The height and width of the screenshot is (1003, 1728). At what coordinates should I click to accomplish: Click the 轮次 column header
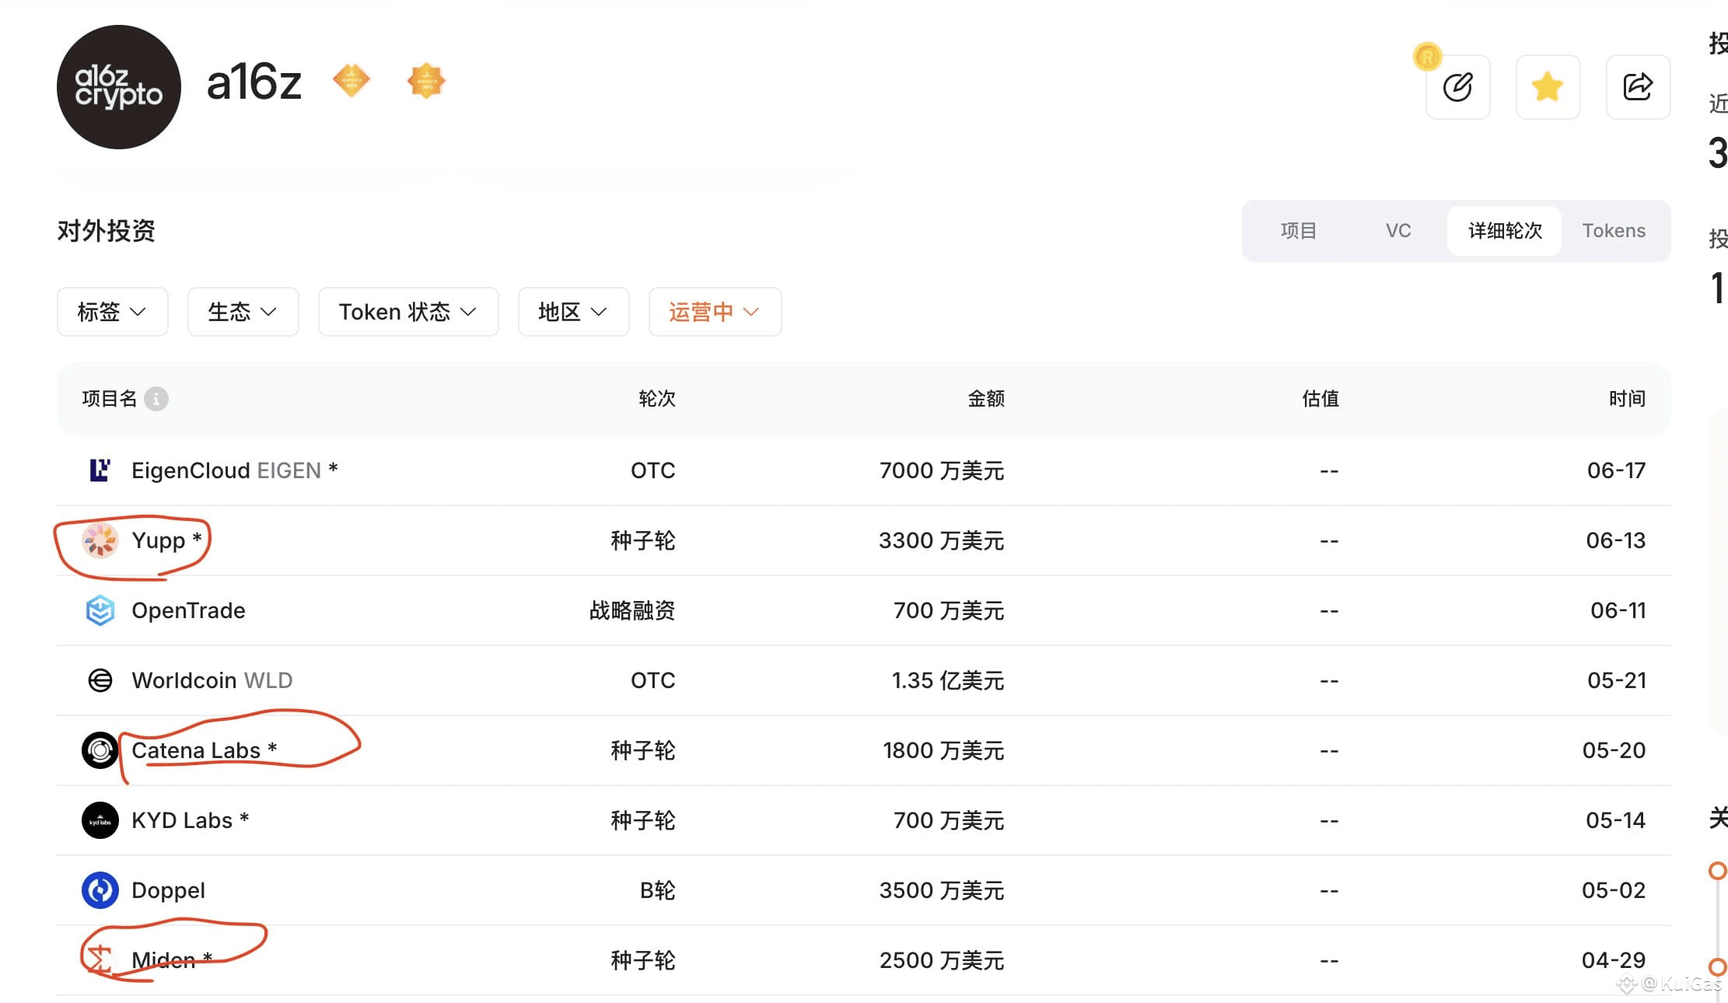tap(657, 399)
